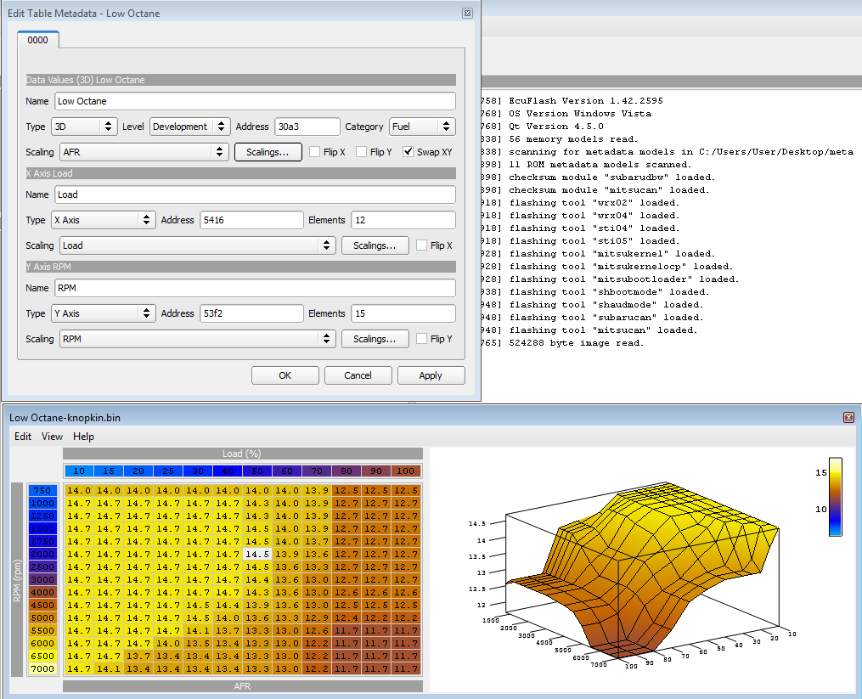Toggle the Flip Y checkbox in Data Values

[362, 152]
